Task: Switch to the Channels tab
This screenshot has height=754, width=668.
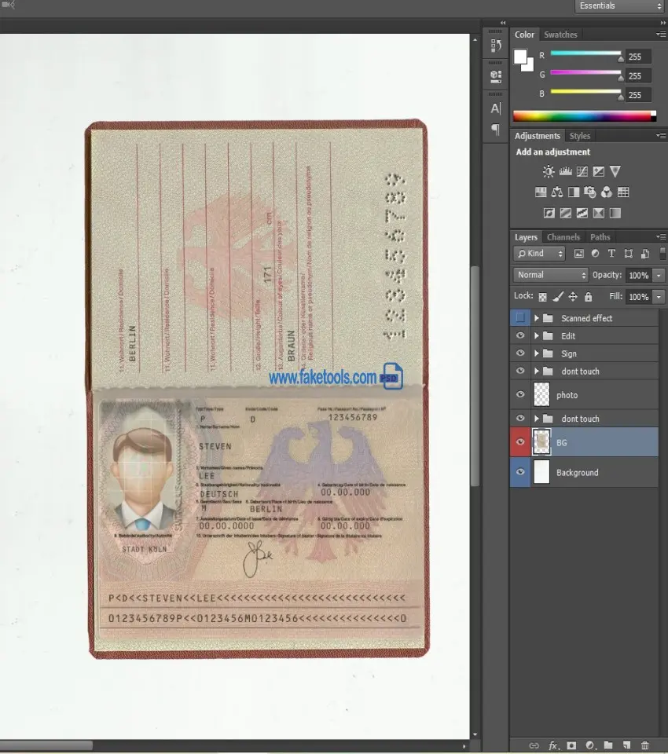Action: [x=563, y=237]
